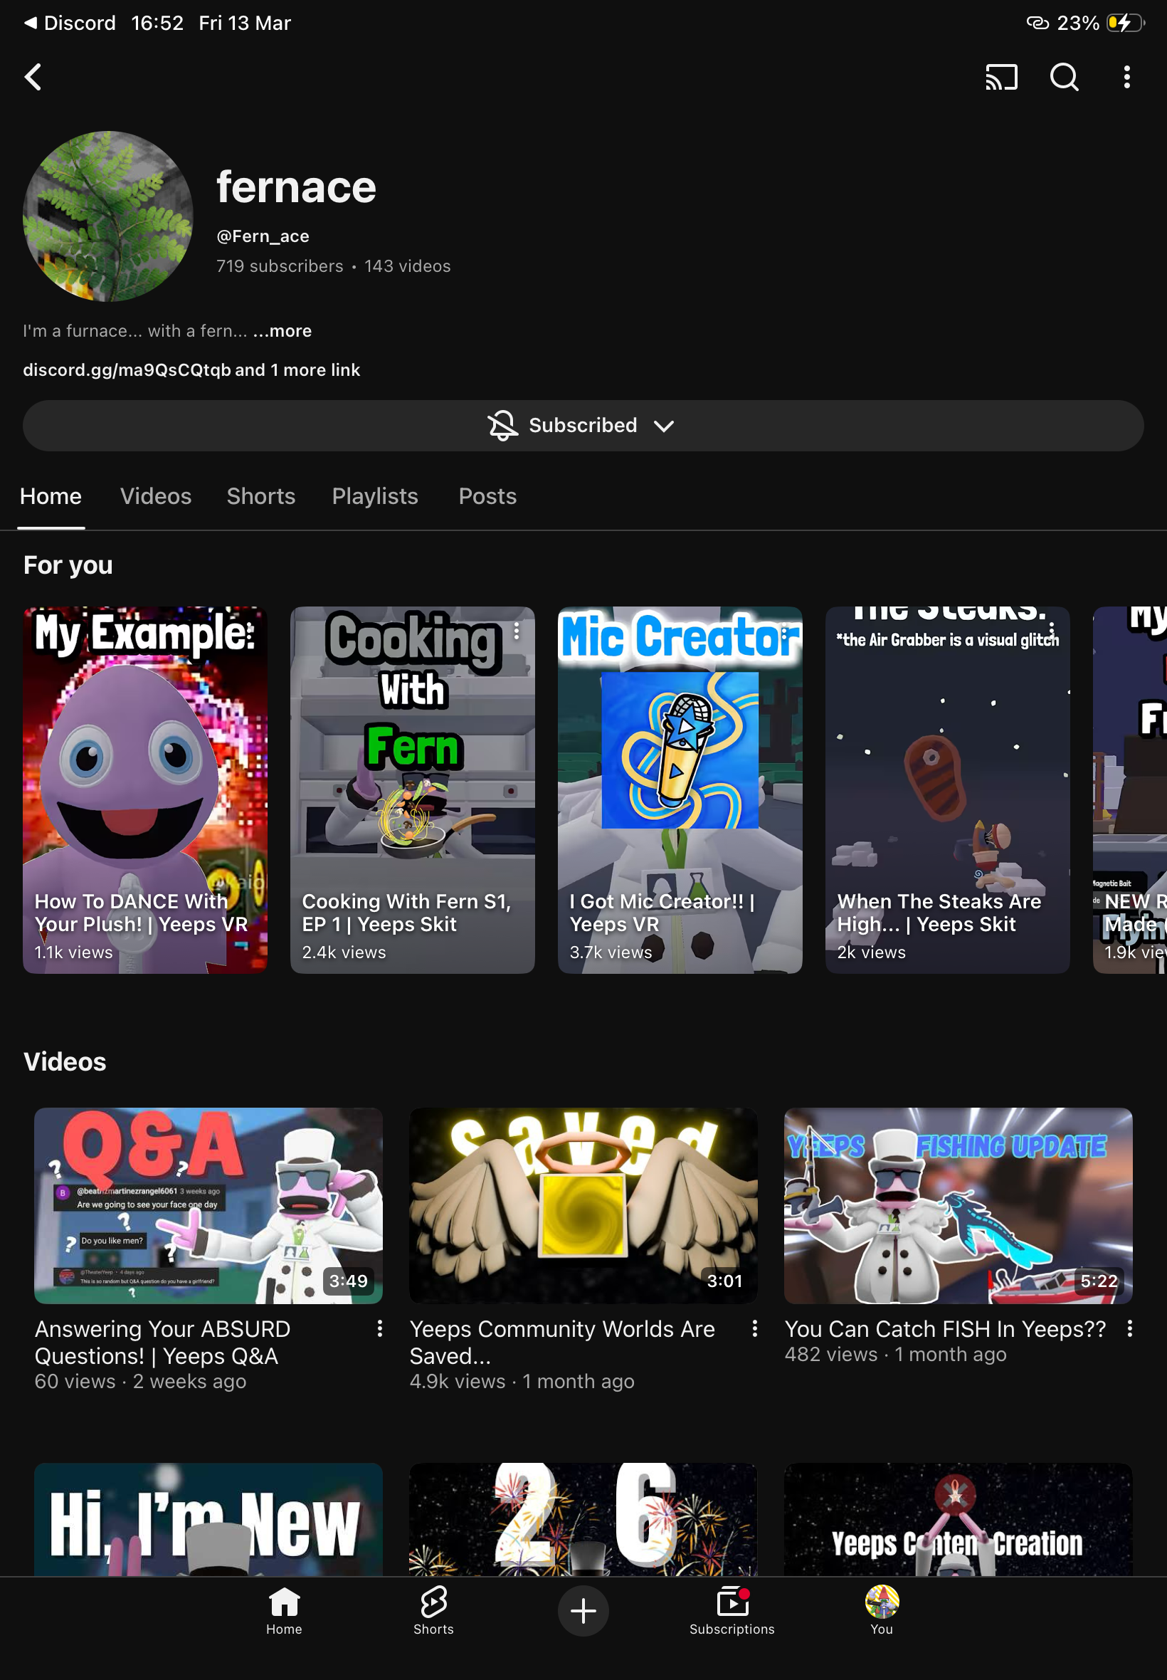Expand the Subscribed dropdown chevron

663,426
